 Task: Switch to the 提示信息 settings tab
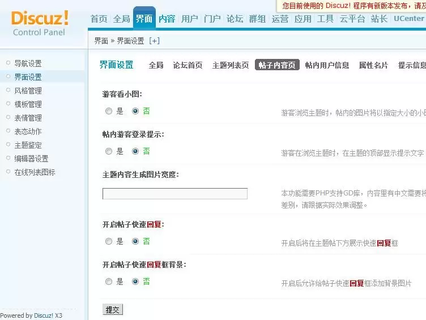412,65
